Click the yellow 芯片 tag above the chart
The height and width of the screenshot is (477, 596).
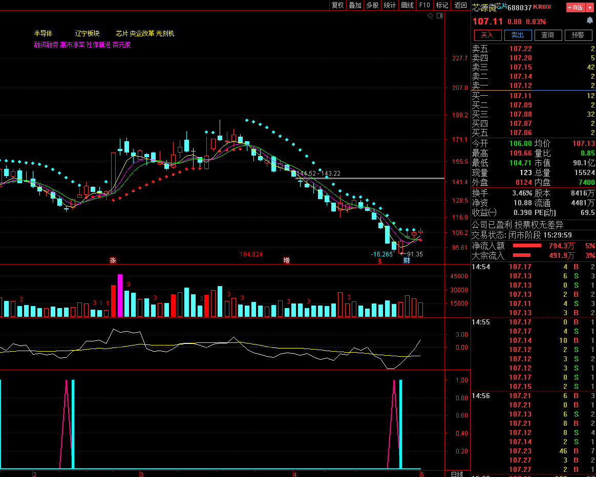(122, 33)
